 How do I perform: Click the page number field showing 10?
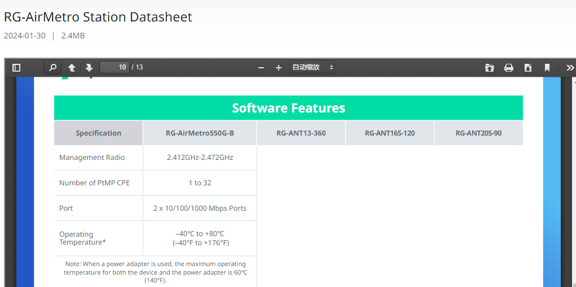[115, 67]
